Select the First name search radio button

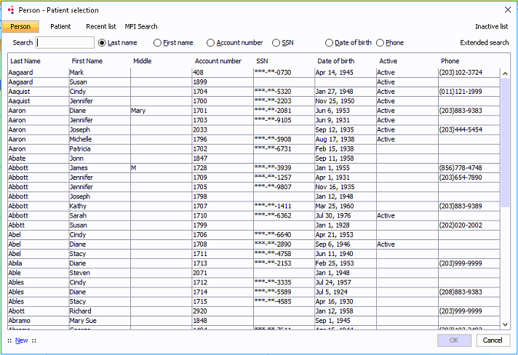(157, 43)
